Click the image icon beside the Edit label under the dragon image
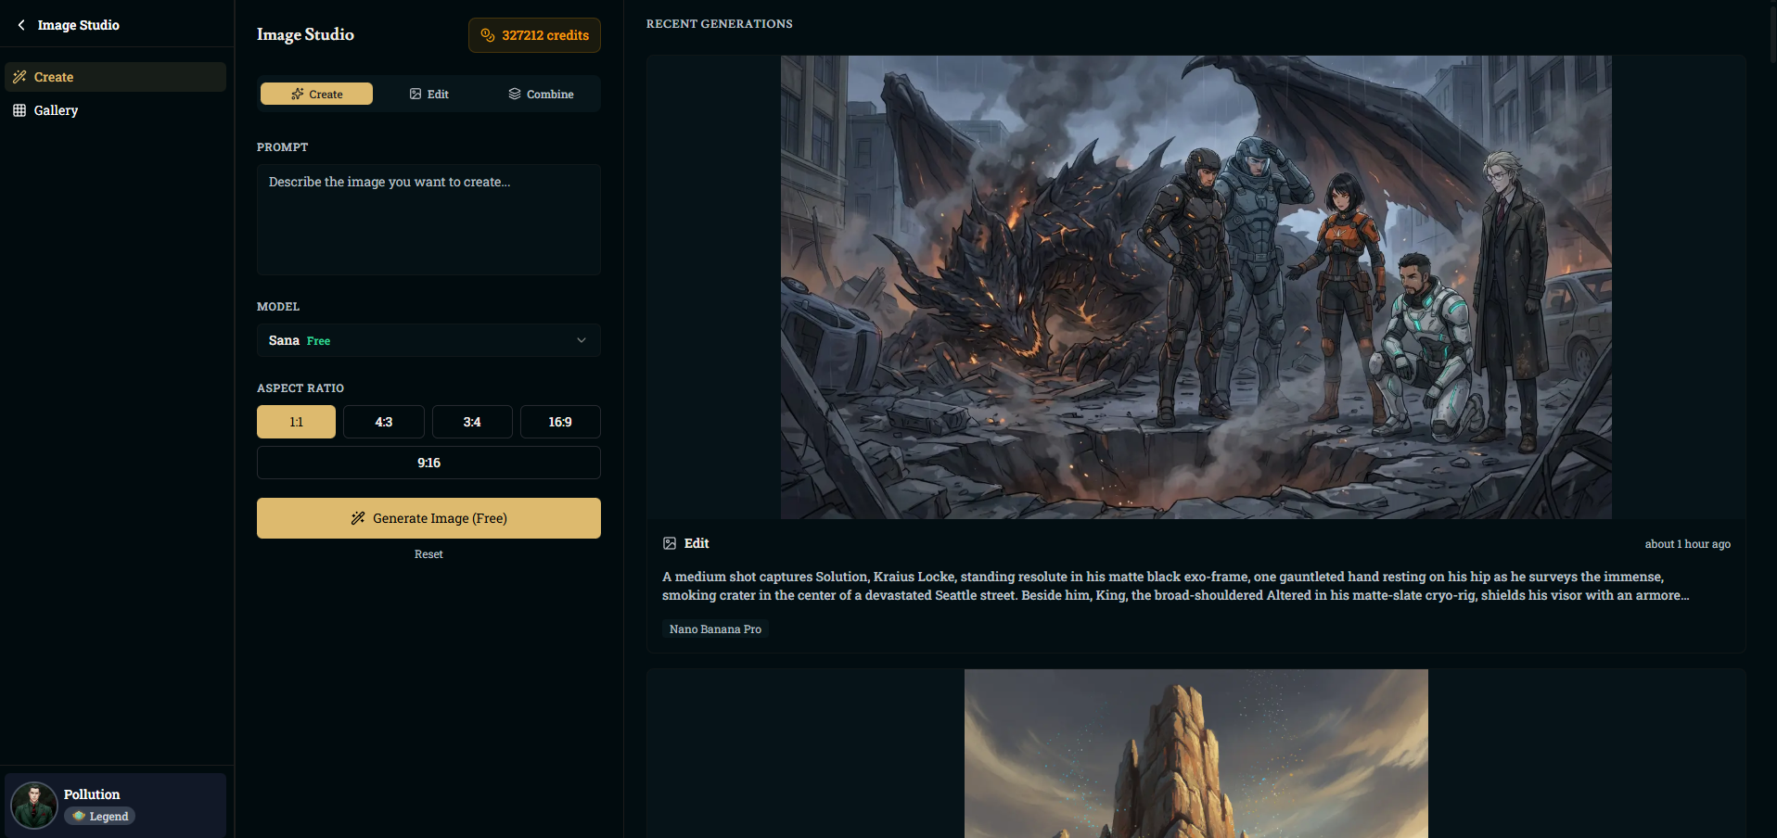This screenshot has height=838, width=1777. [670, 543]
